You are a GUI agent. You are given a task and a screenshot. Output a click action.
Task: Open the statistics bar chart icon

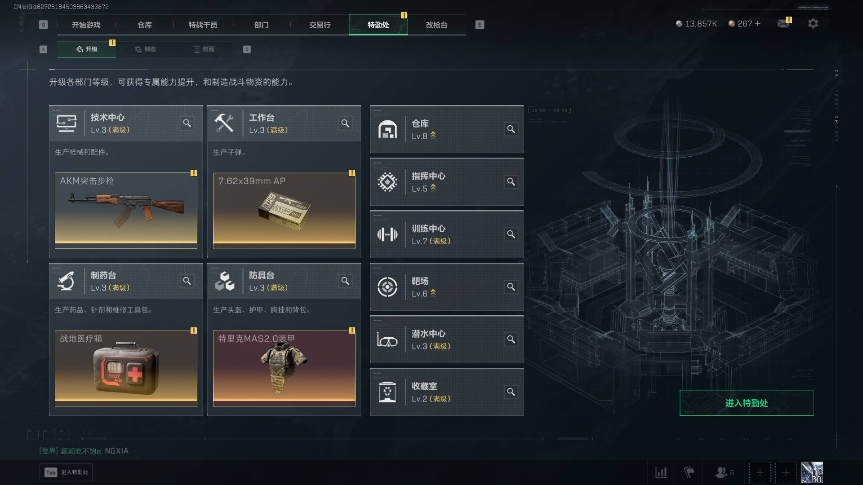(x=661, y=472)
